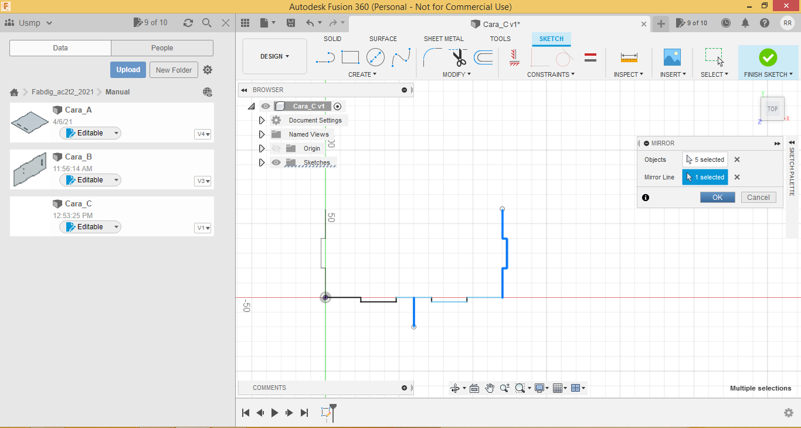Clear the Mirror Line selection
Viewport: 801px width, 428px height.
(737, 177)
